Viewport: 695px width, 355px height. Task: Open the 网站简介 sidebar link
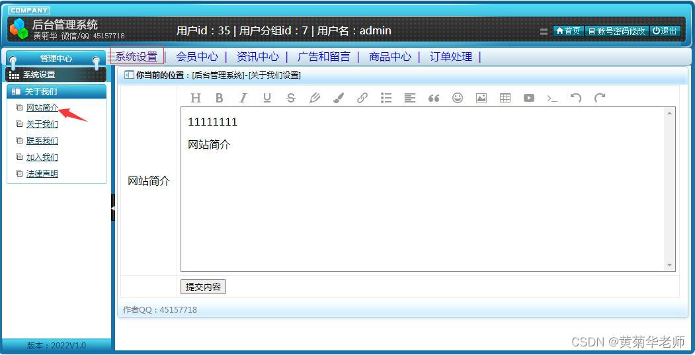tap(42, 108)
